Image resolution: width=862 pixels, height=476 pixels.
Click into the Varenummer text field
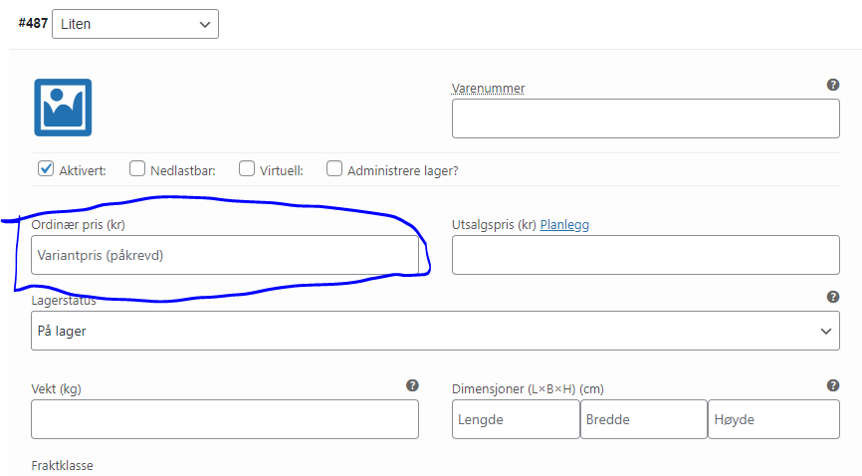click(x=645, y=119)
